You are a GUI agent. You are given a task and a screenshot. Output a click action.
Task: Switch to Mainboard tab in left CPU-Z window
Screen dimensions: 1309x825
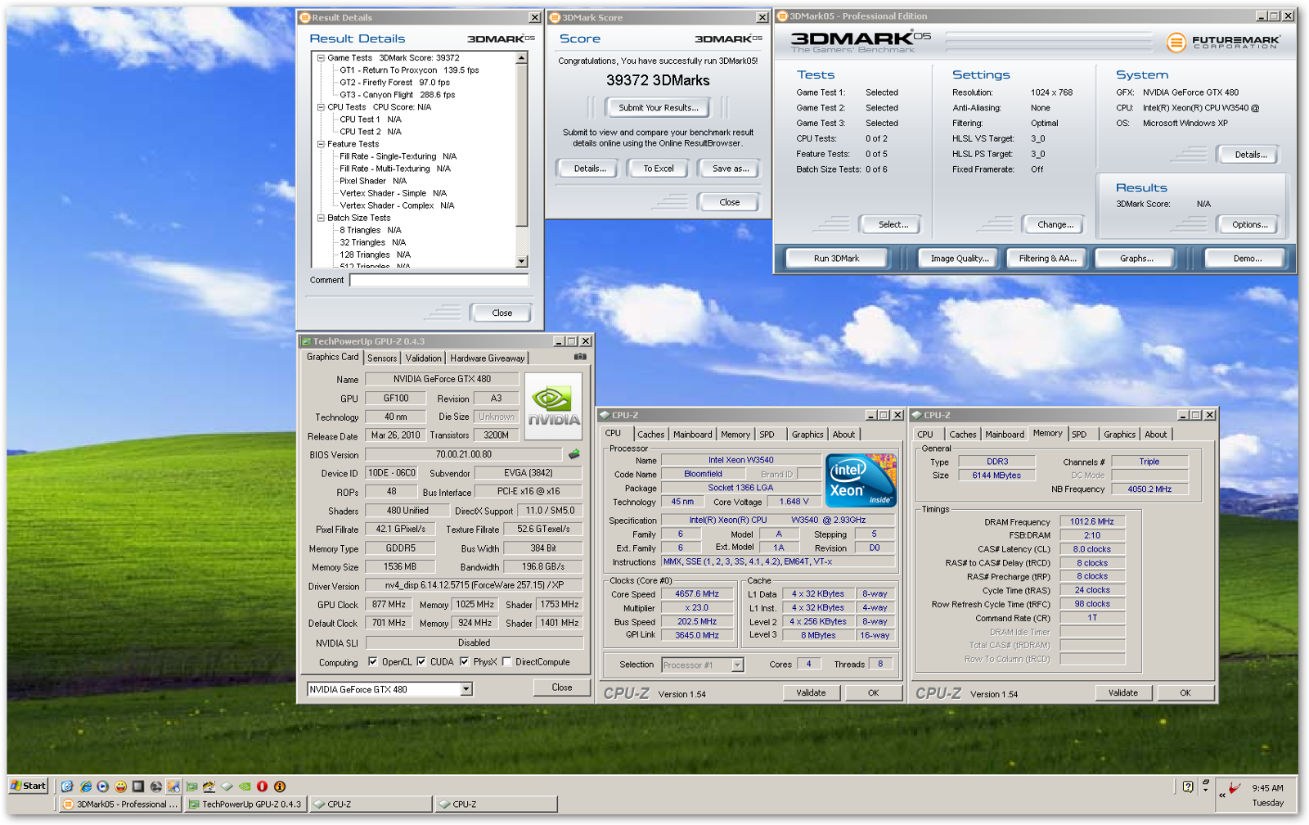coord(693,435)
